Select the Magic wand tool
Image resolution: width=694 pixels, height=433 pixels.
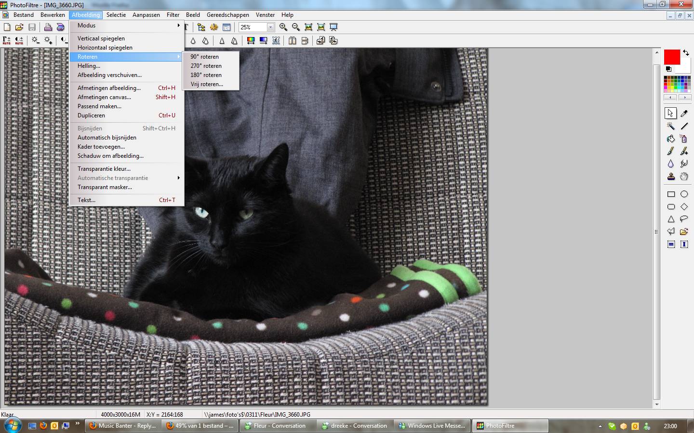(670, 126)
